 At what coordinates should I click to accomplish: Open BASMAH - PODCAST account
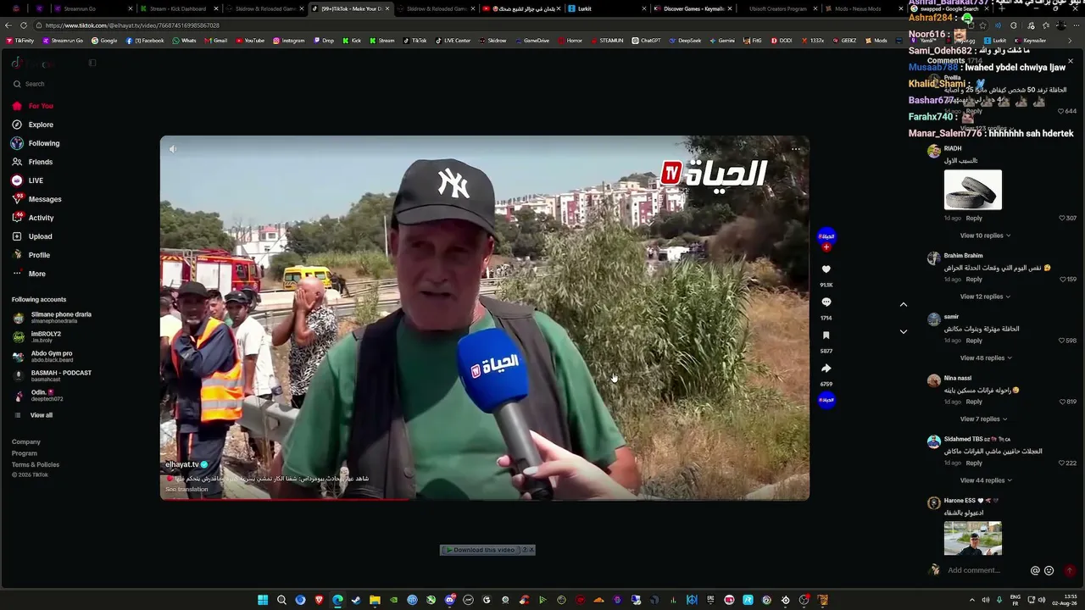(x=53, y=376)
